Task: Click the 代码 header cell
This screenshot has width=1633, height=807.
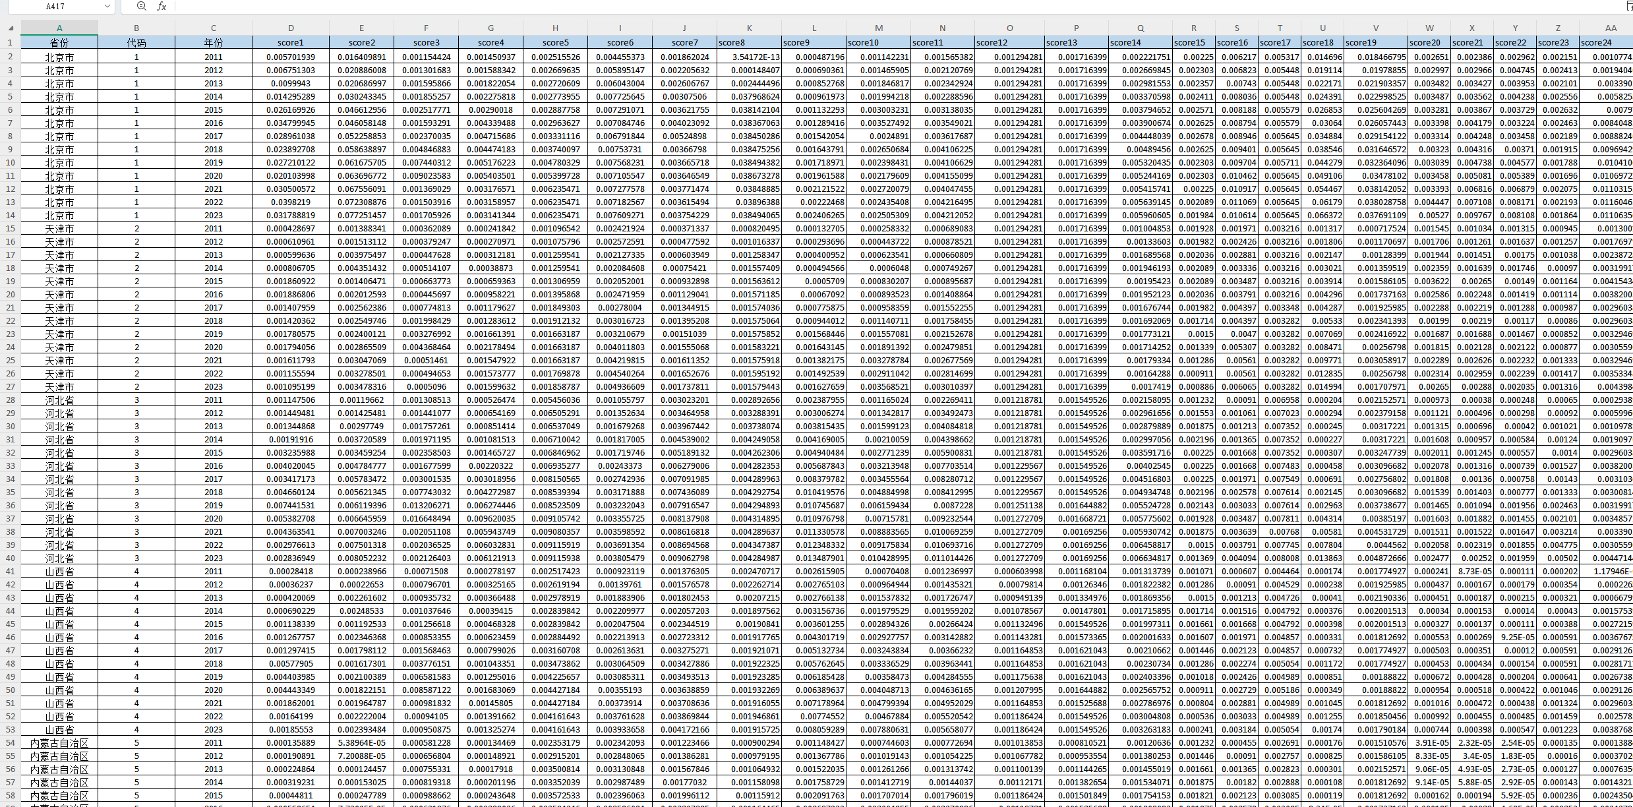Action: (x=136, y=42)
